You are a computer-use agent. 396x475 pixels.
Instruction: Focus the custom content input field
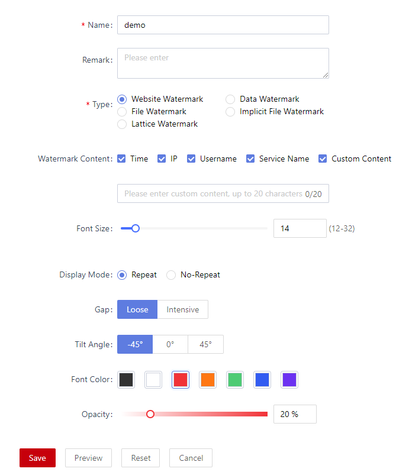pyautogui.click(x=223, y=193)
